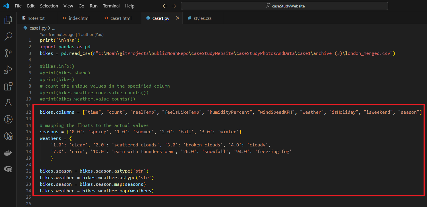
Task: Click the VS Code logo icon
Action: 6,6
